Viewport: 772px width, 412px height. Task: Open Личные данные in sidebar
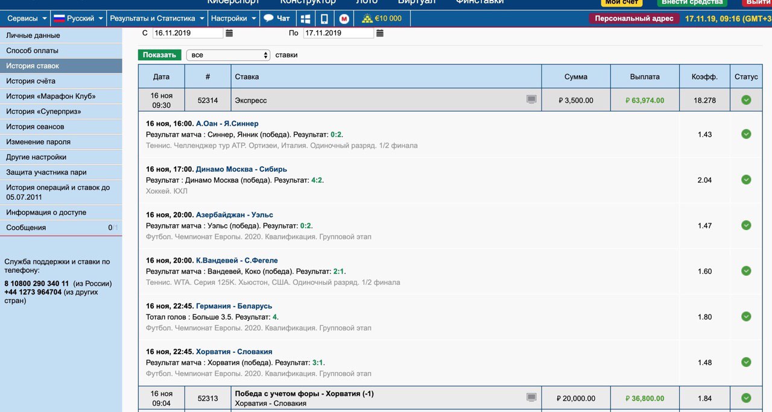coord(61,36)
